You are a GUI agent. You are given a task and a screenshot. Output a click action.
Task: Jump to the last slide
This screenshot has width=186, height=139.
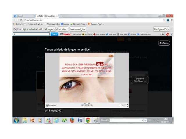[92, 105]
